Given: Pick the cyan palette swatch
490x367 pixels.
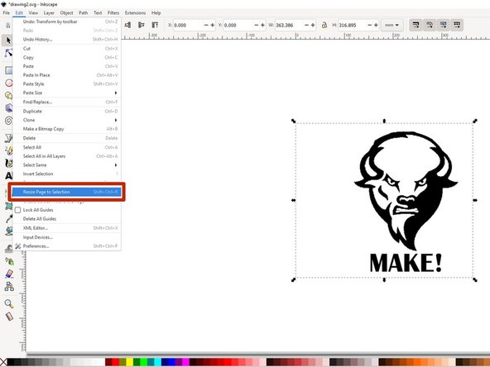Looking at the screenshot, I should (x=157, y=363).
